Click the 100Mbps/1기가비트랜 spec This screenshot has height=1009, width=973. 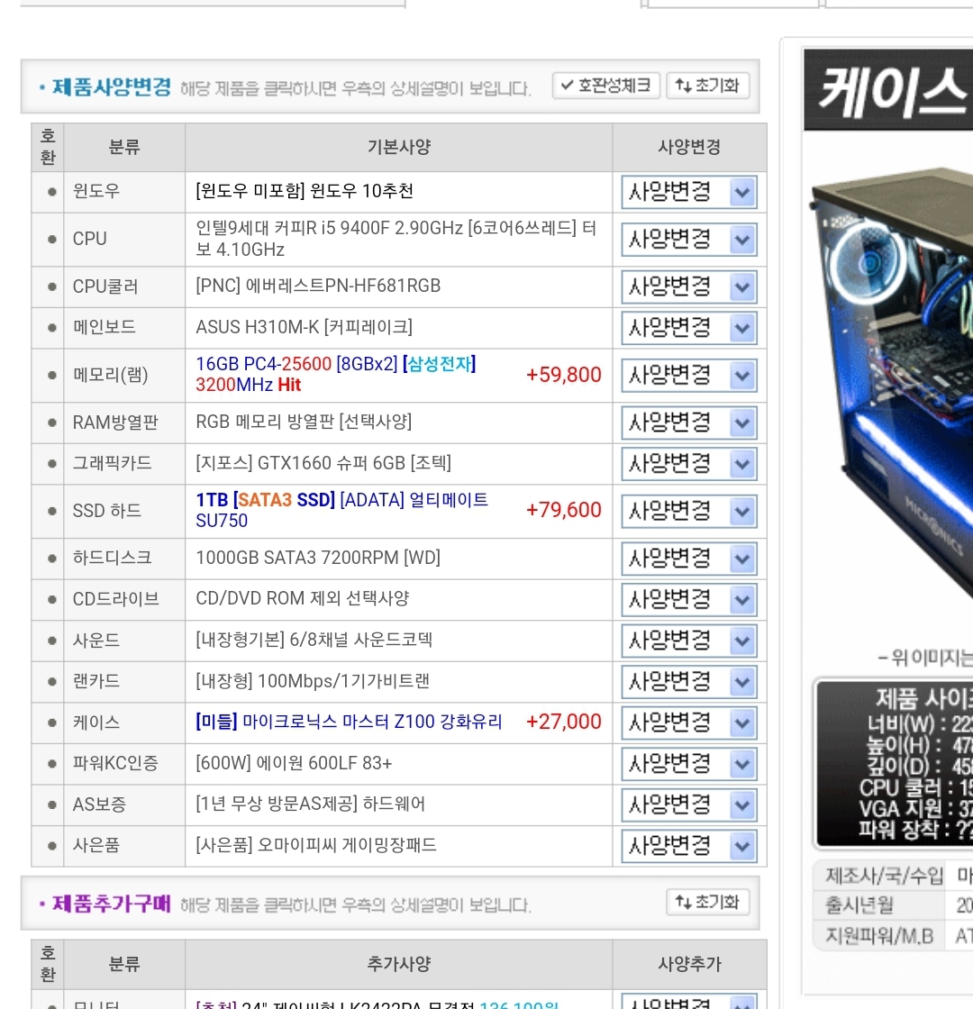point(312,681)
